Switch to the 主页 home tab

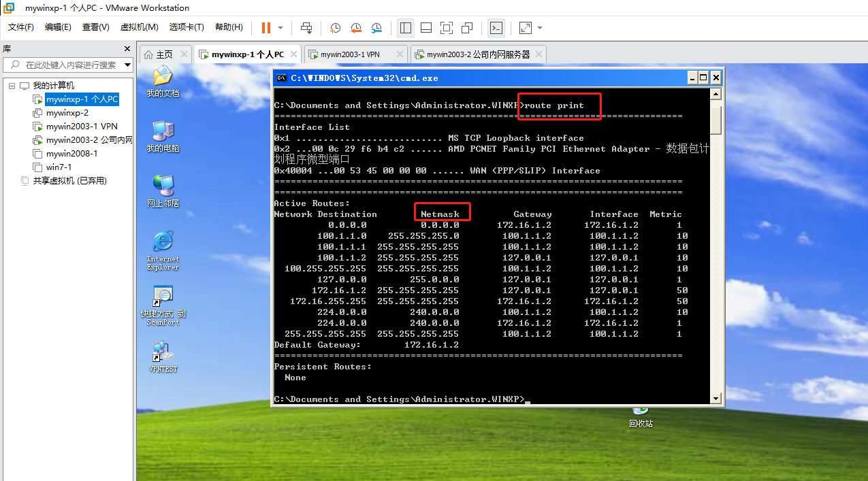coord(164,54)
